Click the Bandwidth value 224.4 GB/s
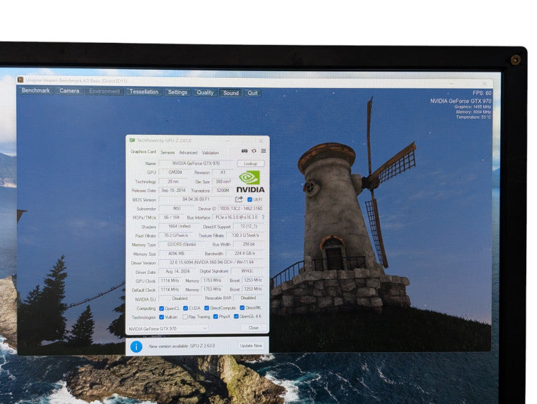This screenshot has height=404, width=537. pos(244,254)
